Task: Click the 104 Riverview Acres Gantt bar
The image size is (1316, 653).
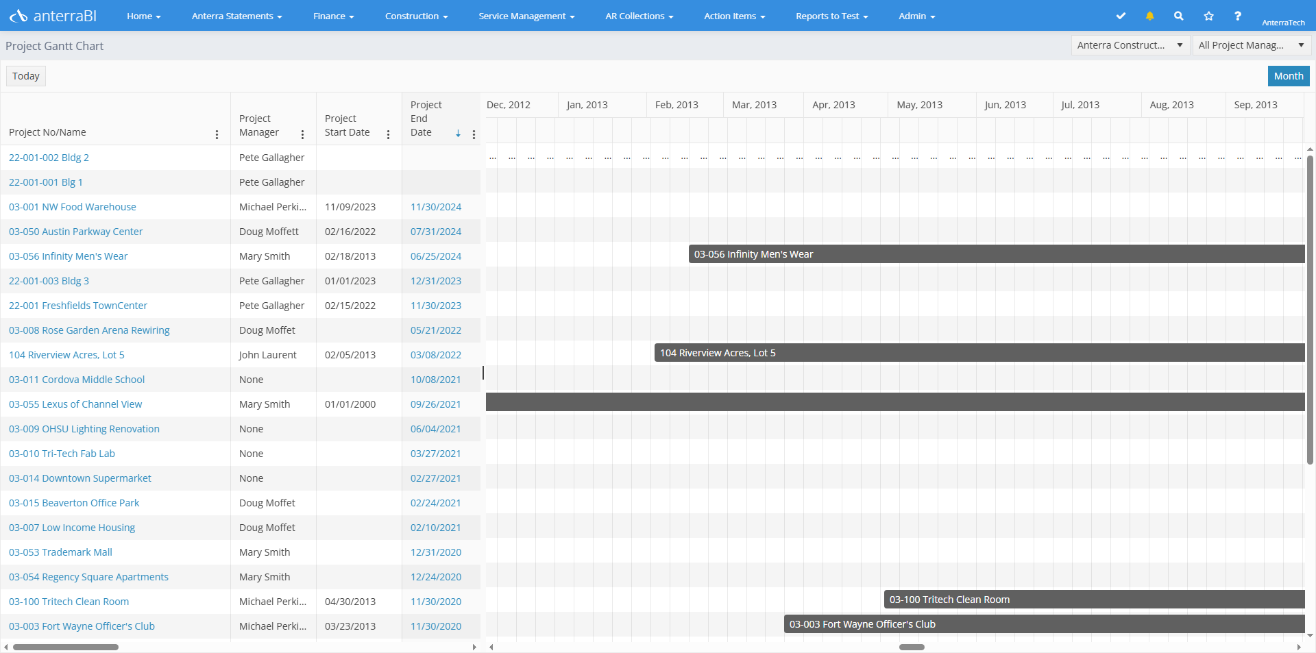Action: [x=979, y=353]
